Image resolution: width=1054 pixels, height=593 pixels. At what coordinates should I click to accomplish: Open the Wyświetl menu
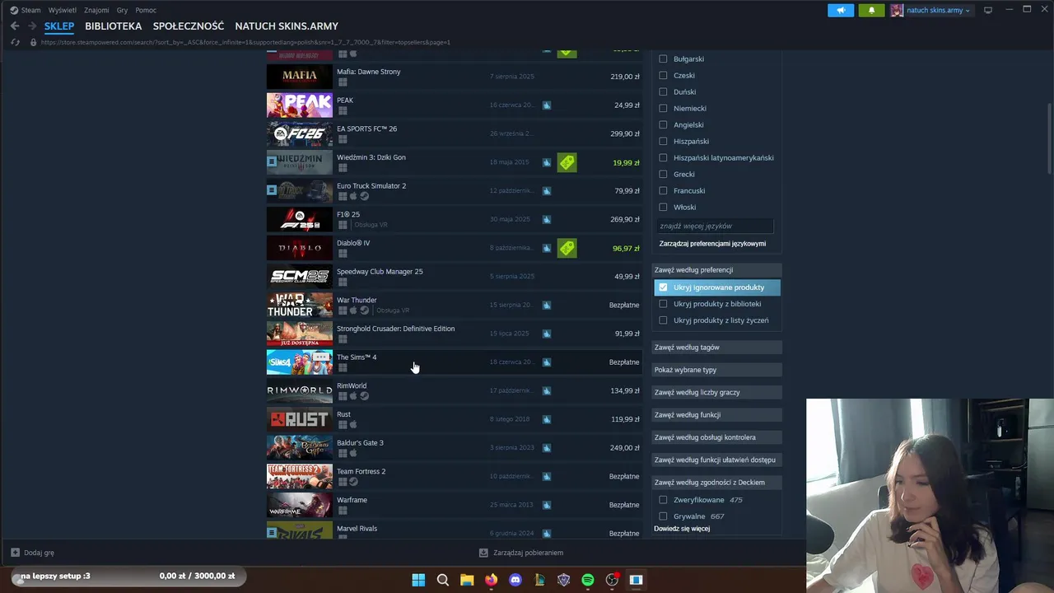(63, 10)
